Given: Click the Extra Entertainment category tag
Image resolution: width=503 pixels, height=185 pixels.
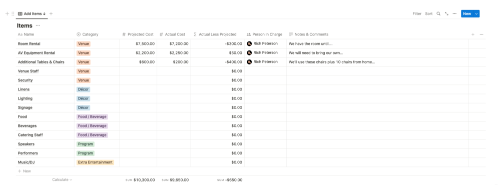Looking at the screenshot, I should point(95,162).
